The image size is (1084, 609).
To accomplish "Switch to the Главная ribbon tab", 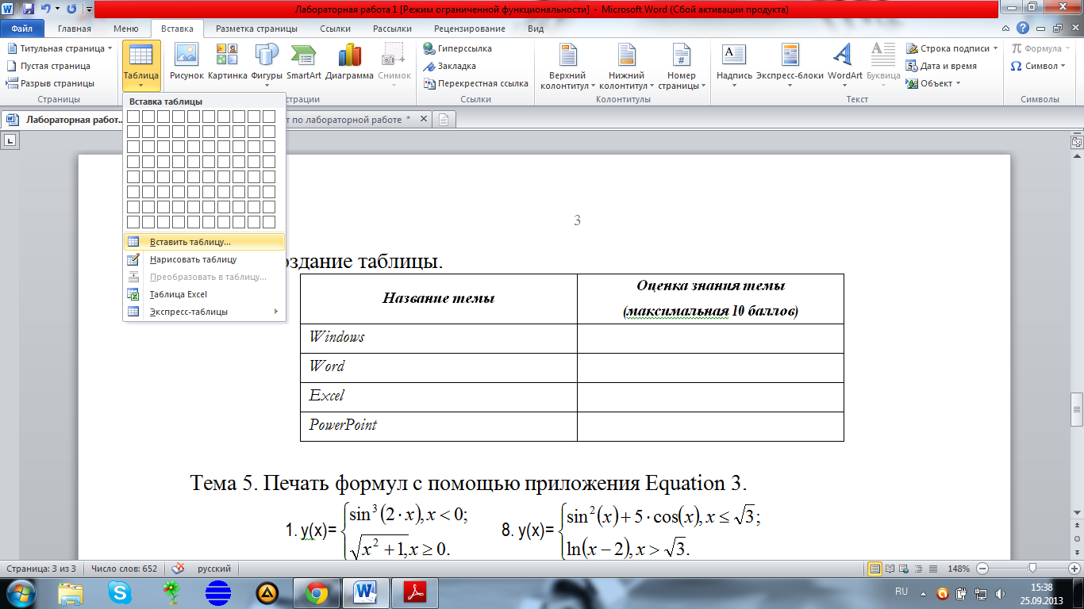I will tap(75, 29).
